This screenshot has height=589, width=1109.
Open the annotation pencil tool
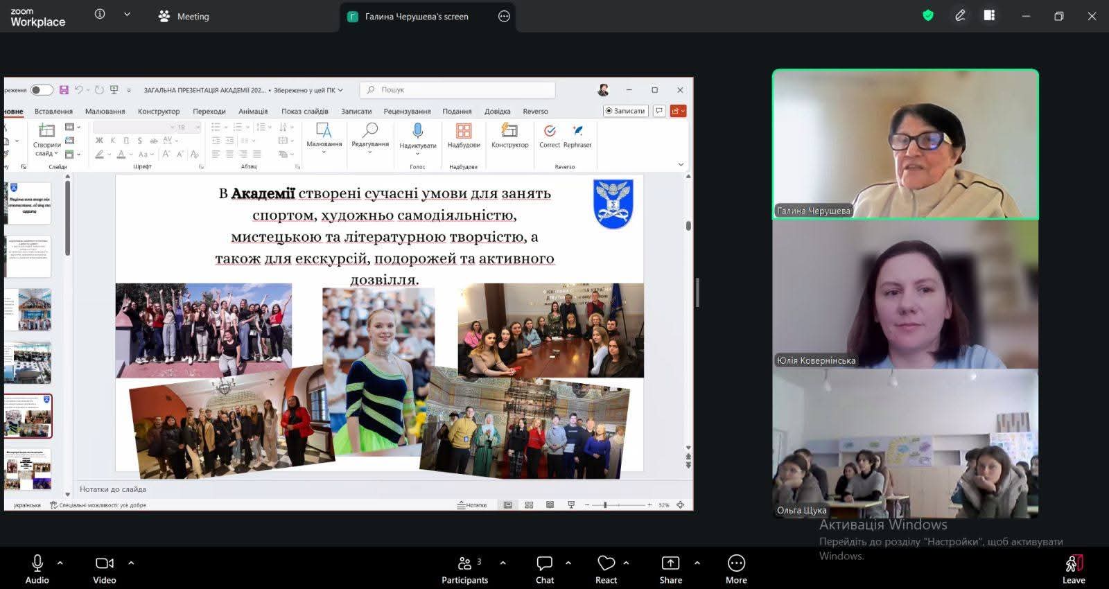coord(960,15)
